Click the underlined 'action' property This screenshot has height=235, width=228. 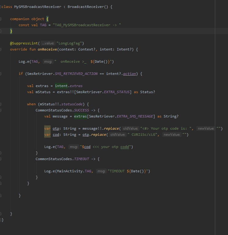[129, 74]
